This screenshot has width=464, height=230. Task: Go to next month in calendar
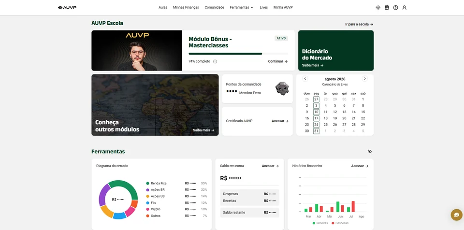365,79
